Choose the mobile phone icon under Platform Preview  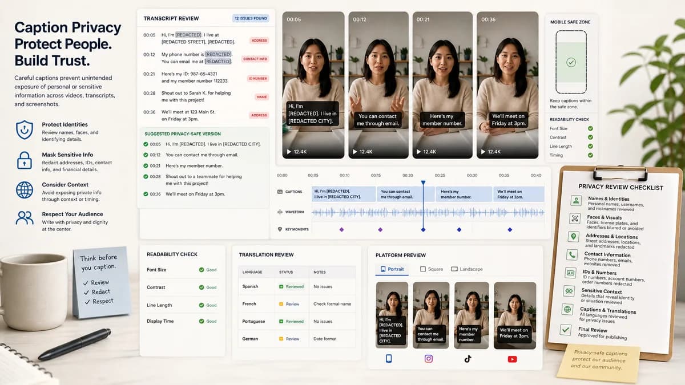click(x=389, y=359)
